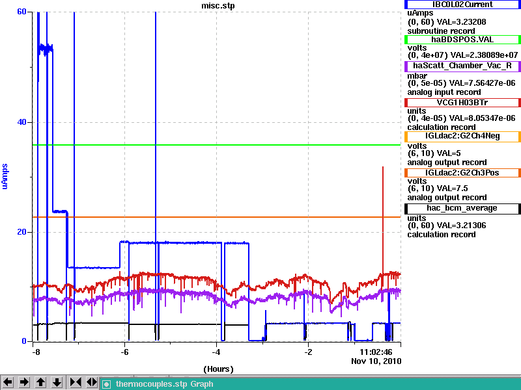The width and height of the screenshot is (521, 390).
Task: Click the VAL=7.56427e-06 vacuum reading
Action: tap(483, 83)
